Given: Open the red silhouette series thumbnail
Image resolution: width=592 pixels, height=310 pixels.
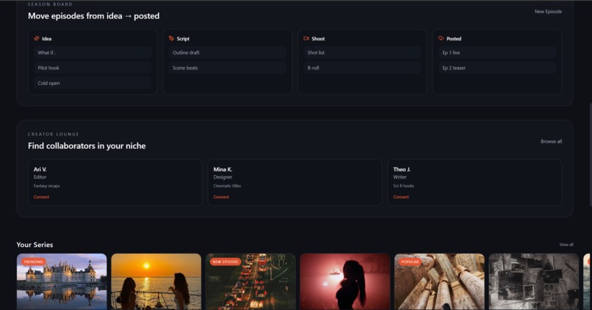Looking at the screenshot, I should pyautogui.click(x=344, y=281).
